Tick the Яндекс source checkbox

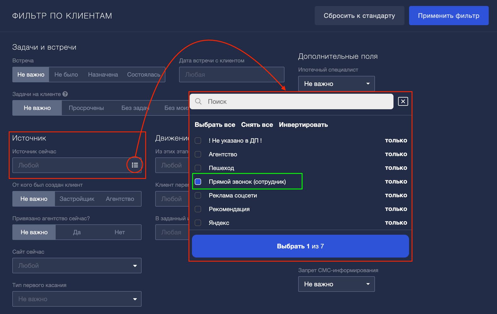point(198,223)
